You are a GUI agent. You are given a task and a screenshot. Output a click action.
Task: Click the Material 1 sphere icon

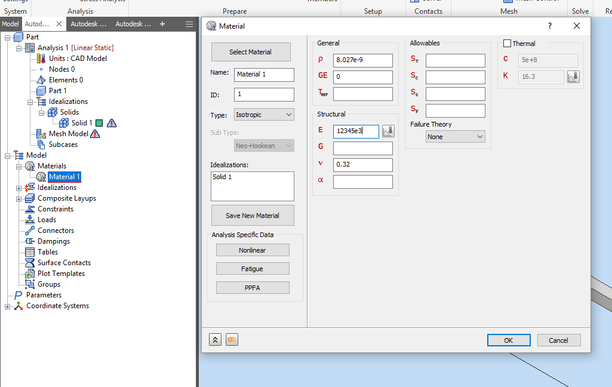(x=41, y=177)
